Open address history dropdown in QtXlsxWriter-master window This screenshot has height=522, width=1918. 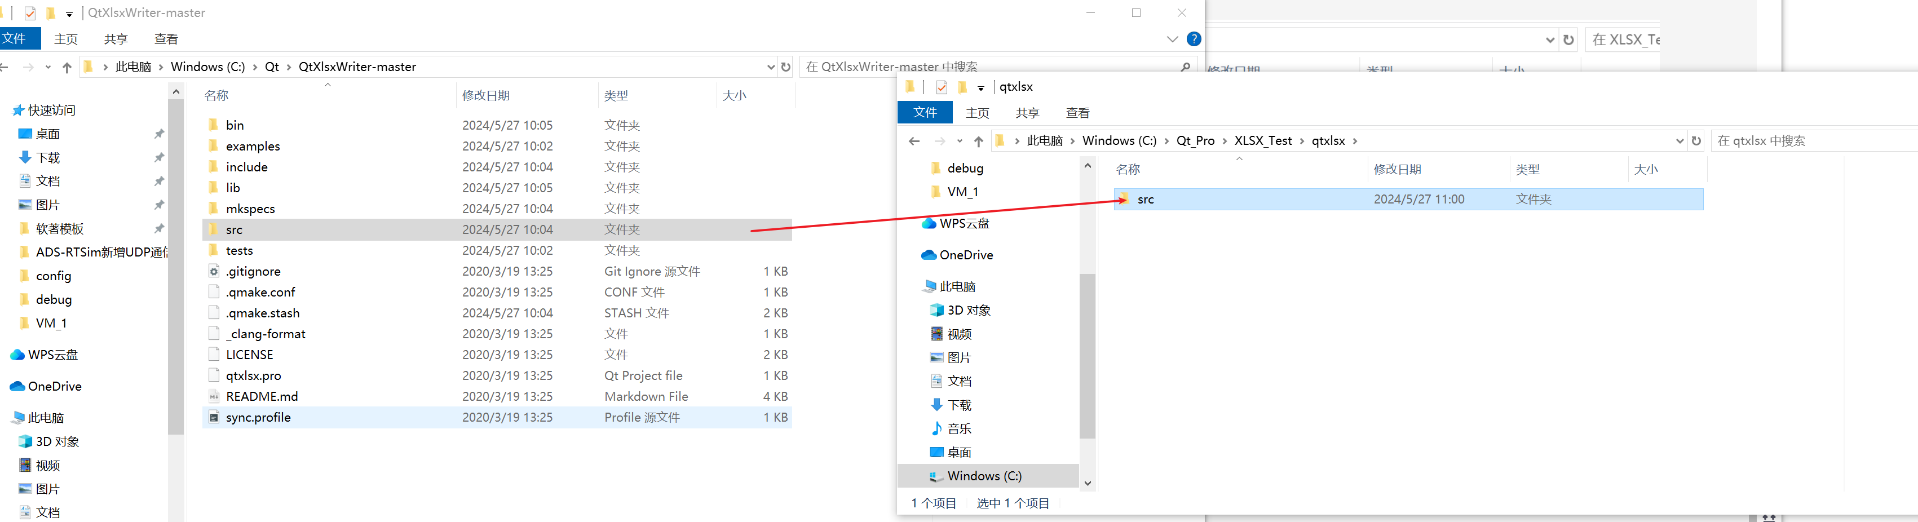(x=771, y=67)
